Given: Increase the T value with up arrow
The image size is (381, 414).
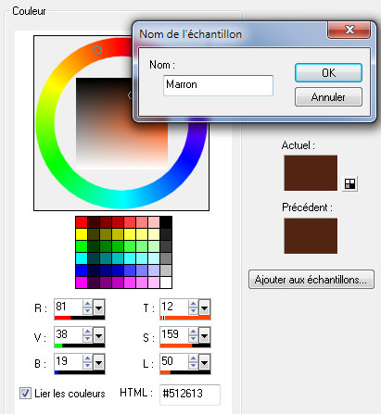Looking at the screenshot, I should (193, 304).
